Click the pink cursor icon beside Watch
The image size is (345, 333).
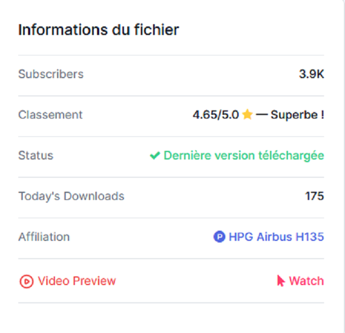(x=281, y=281)
